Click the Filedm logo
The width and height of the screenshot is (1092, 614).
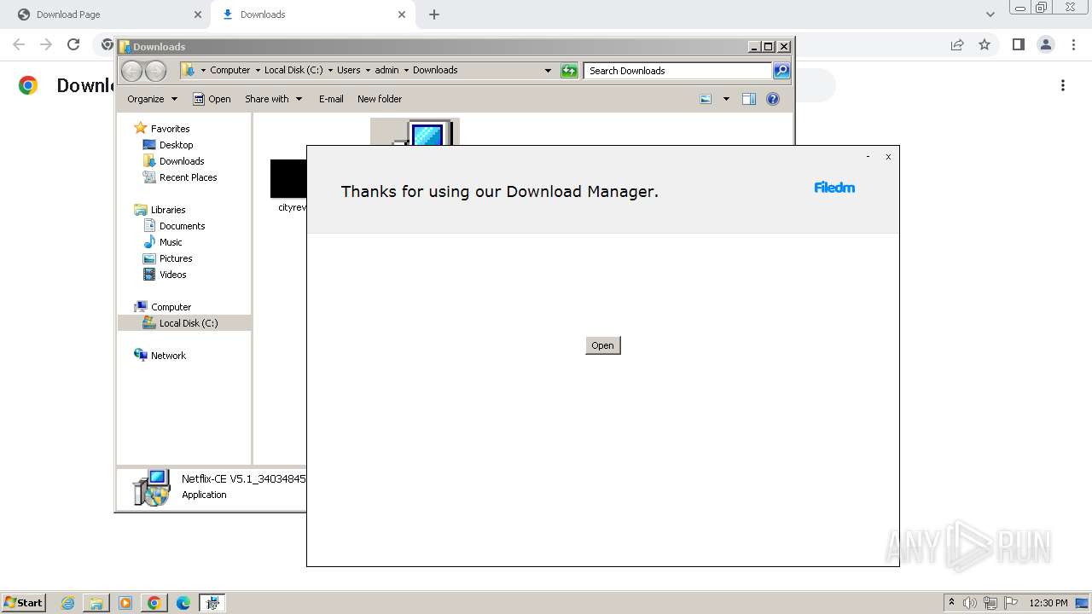pyautogui.click(x=834, y=188)
